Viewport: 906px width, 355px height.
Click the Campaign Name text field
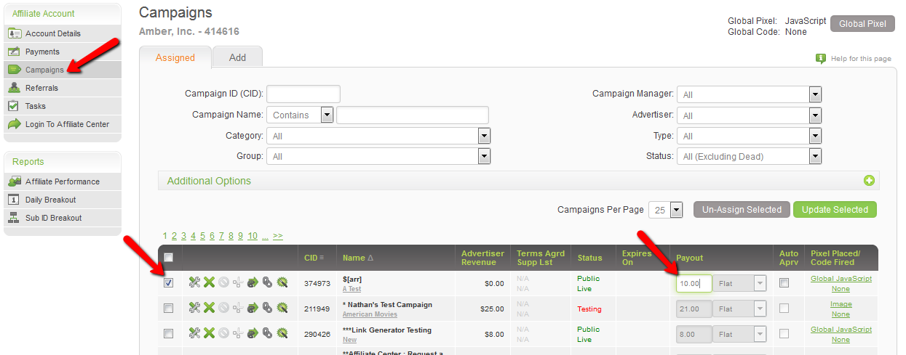point(413,115)
